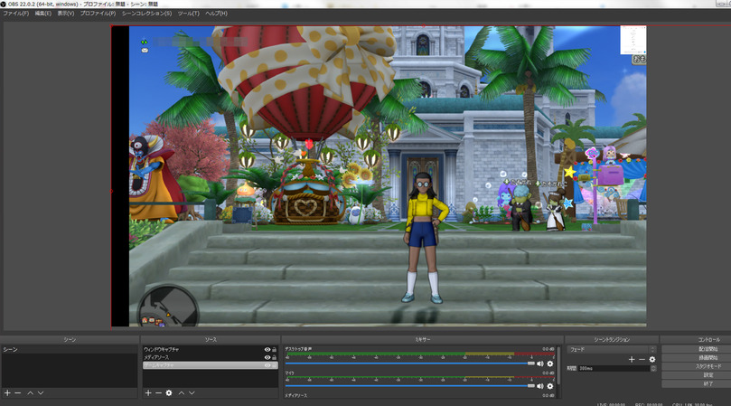
Task: Remove selected scene with minus icon
Action: (x=18, y=393)
